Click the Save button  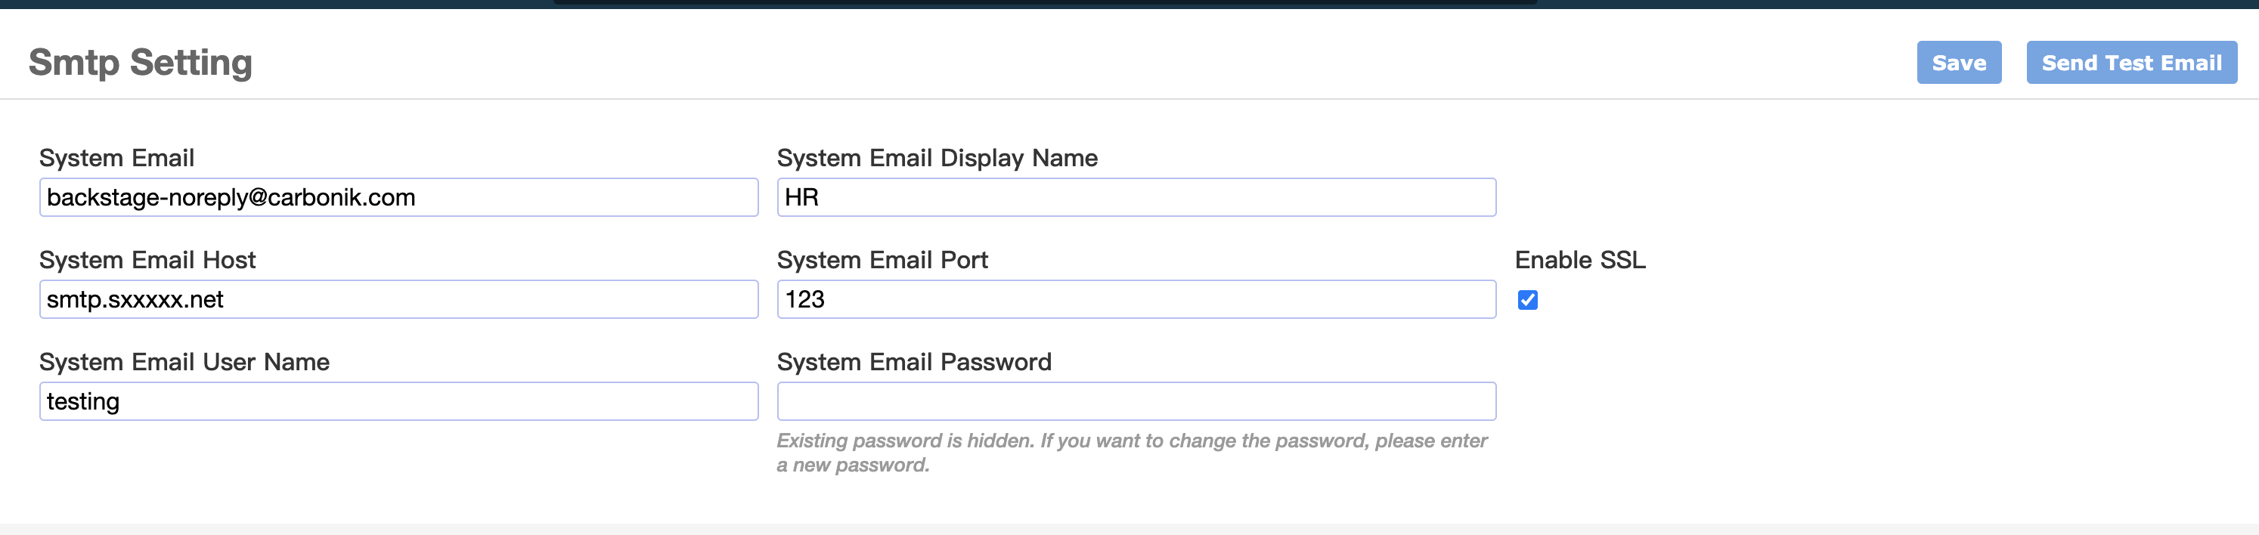[x=1958, y=62]
